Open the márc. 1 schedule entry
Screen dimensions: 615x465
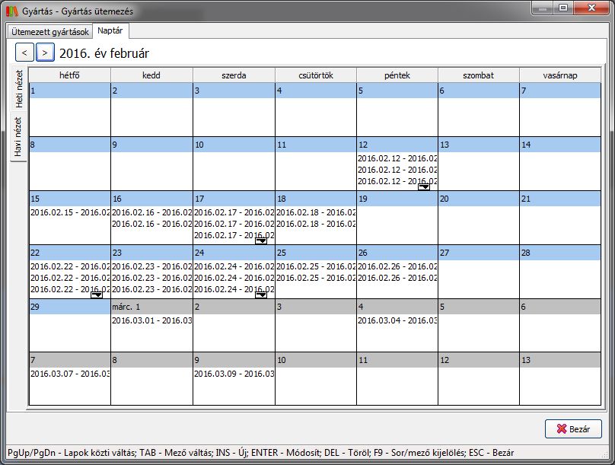coord(151,320)
